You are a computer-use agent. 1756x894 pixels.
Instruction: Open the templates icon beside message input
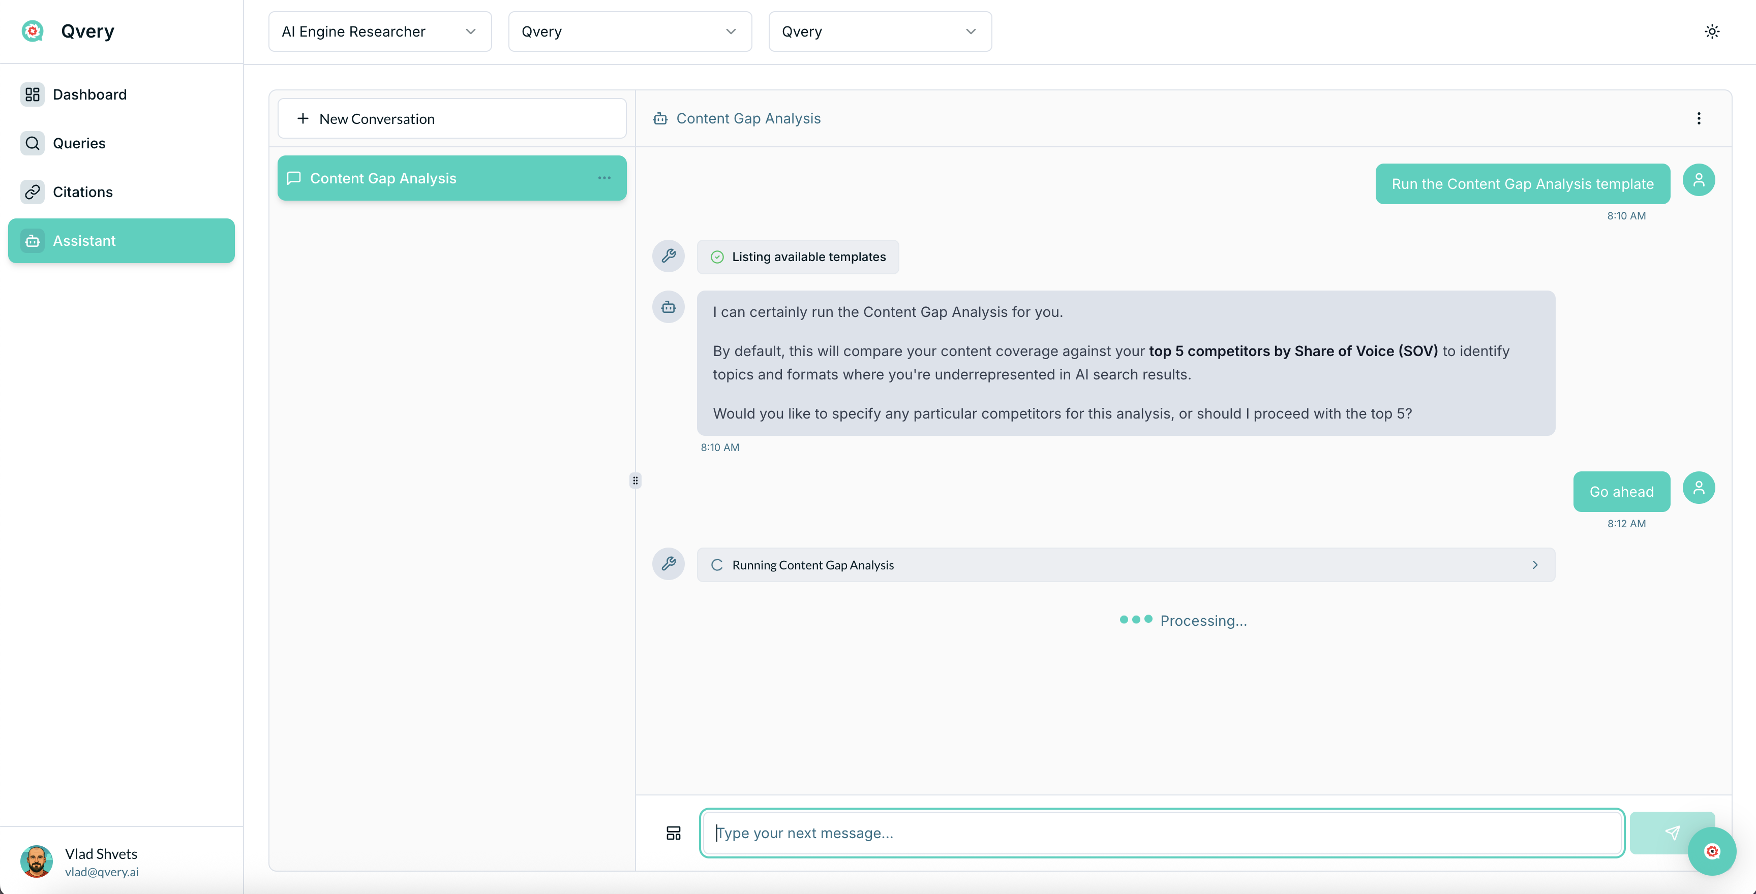[674, 833]
